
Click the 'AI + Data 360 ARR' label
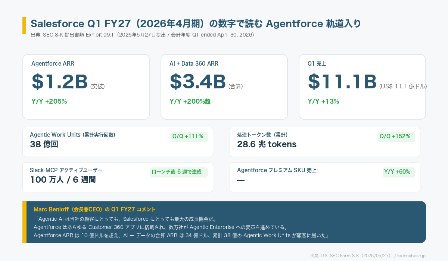194,64
